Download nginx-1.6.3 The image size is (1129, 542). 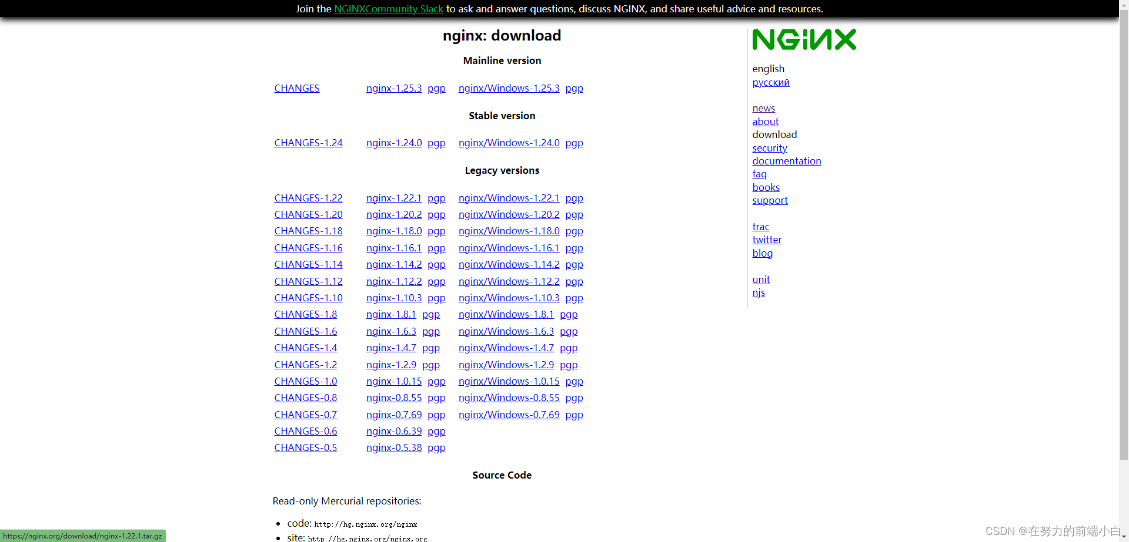[x=391, y=331]
